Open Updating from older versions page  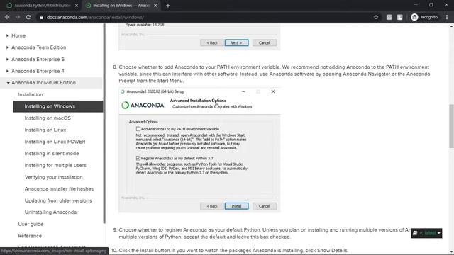pos(58,200)
